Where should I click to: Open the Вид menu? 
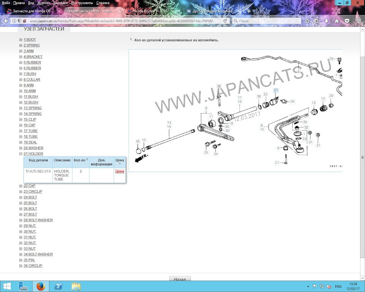coord(31,3)
